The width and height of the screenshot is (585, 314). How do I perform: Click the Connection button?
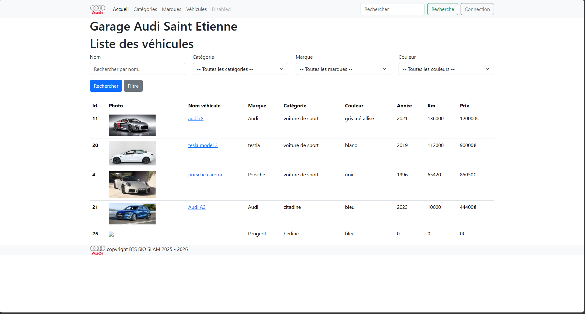click(x=477, y=9)
